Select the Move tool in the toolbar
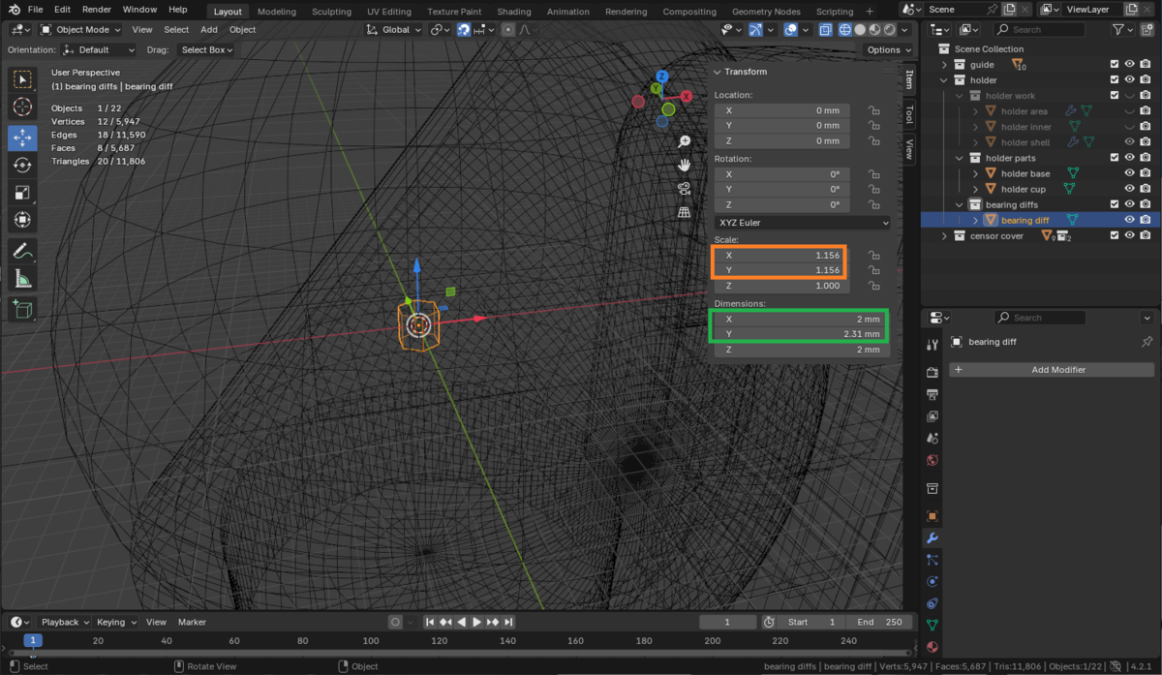 [23, 138]
